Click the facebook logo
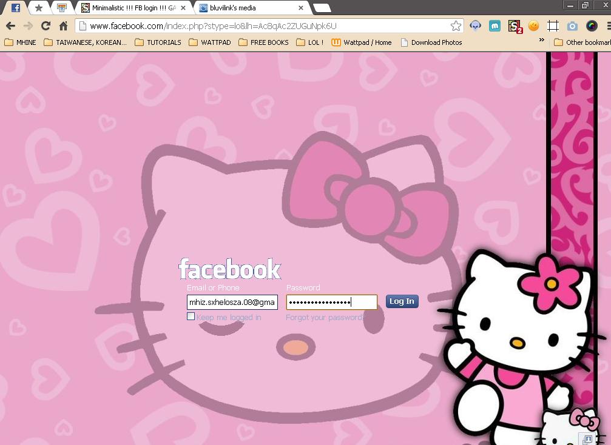This screenshot has width=611, height=445. 229,269
